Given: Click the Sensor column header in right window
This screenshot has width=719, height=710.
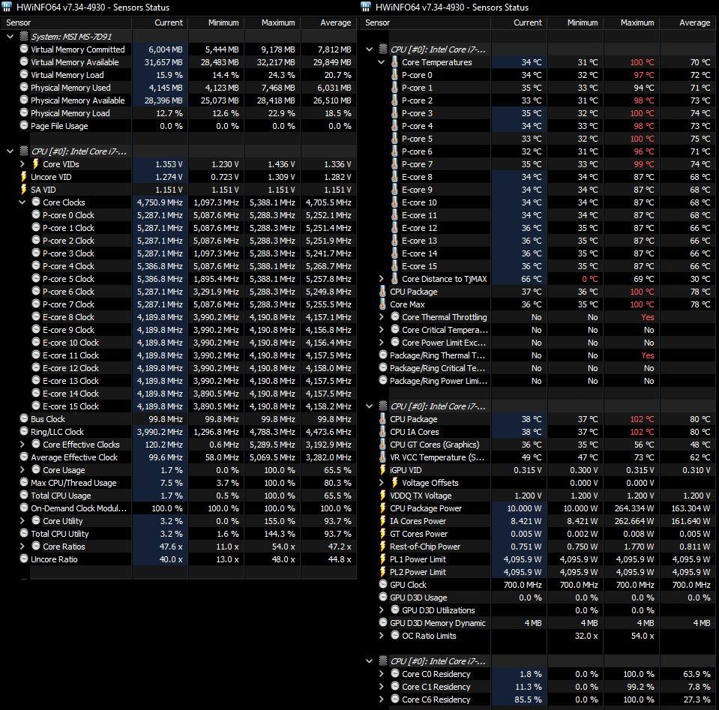Looking at the screenshot, I should pyautogui.click(x=426, y=22).
